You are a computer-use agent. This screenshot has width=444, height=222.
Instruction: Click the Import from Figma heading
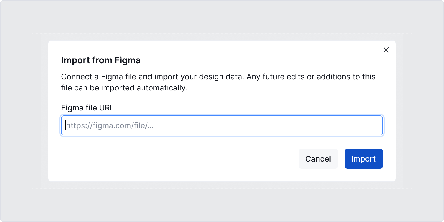(101, 60)
